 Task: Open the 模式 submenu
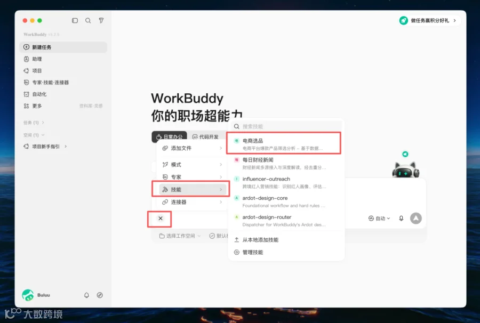coord(192,165)
